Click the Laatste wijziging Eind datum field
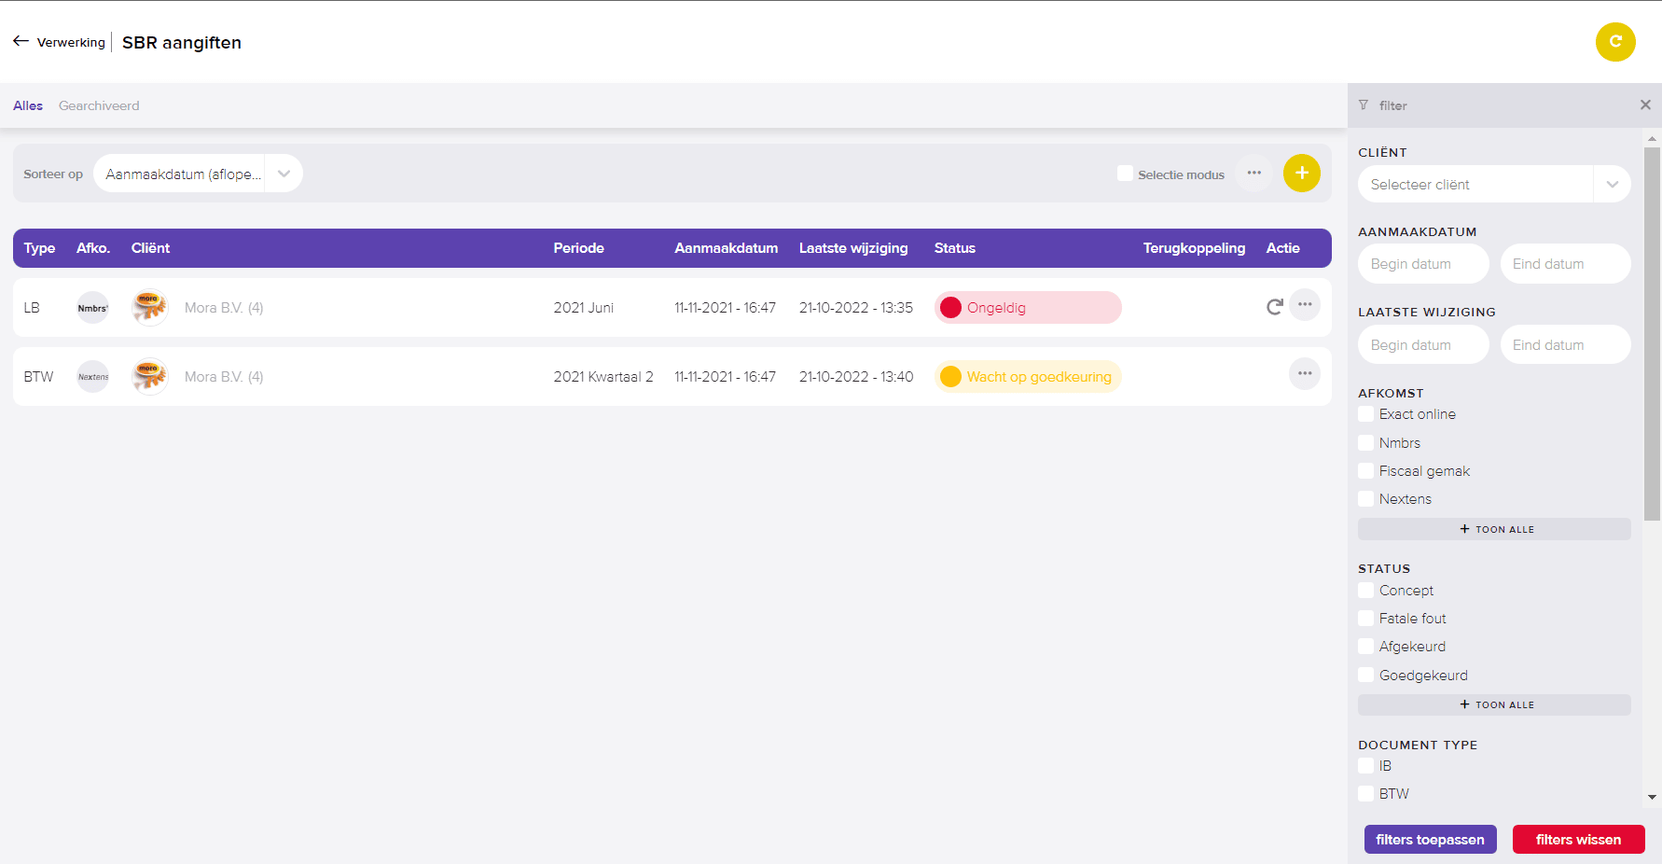 pos(1565,345)
